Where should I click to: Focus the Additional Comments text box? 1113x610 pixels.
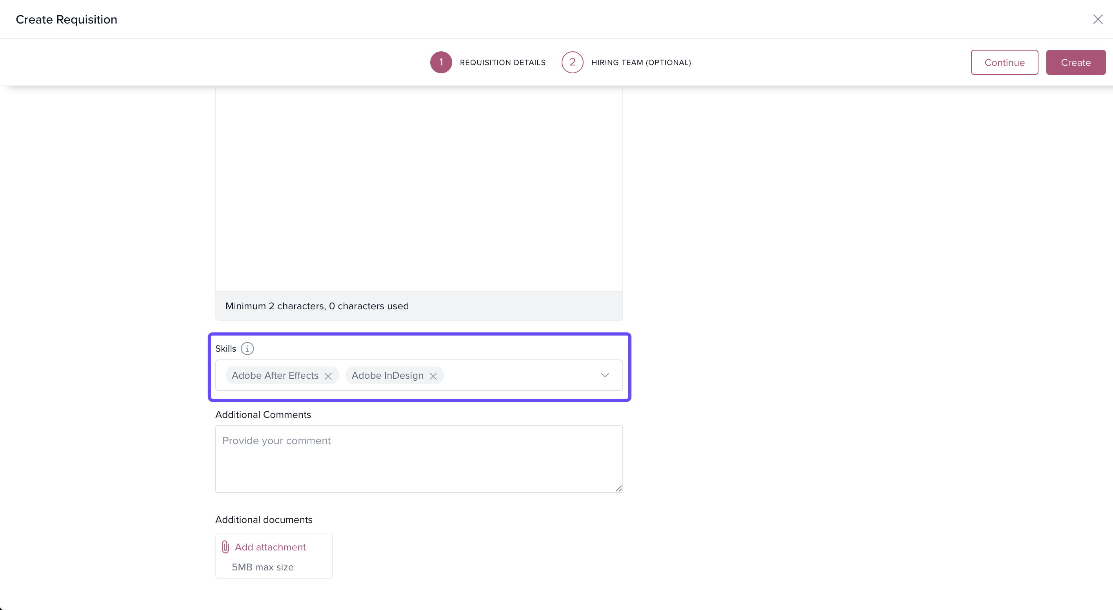(x=419, y=459)
